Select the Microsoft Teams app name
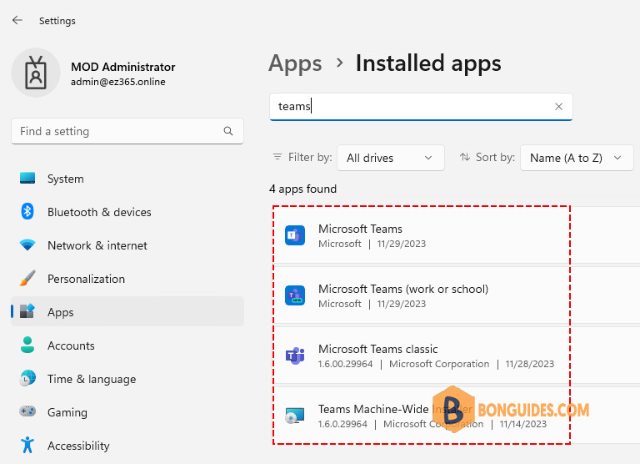Viewport: 640px width, 464px height. (x=360, y=229)
